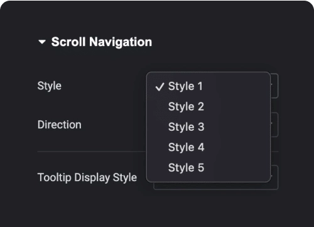The width and height of the screenshot is (314, 227).
Task: Click the Scroll Navigation section heading
Action: pyautogui.click(x=102, y=42)
